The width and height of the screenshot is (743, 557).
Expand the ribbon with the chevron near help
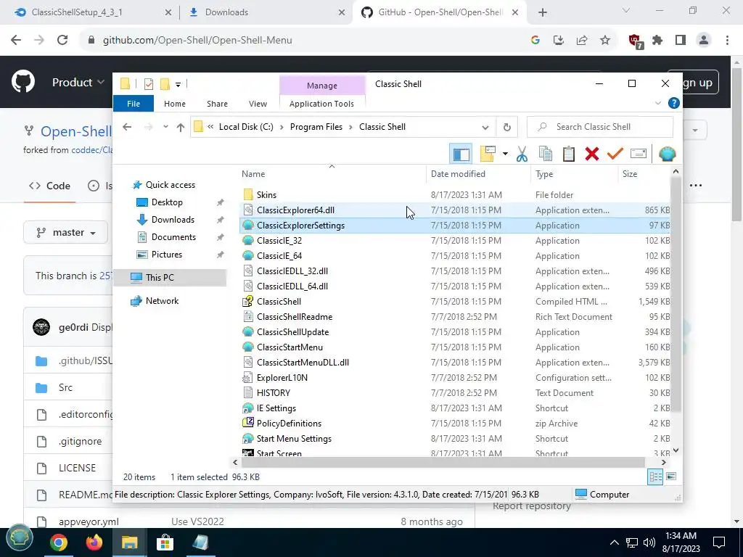click(x=657, y=103)
